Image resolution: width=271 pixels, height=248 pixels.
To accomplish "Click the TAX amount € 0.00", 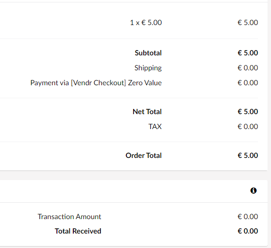I will 248,127.
